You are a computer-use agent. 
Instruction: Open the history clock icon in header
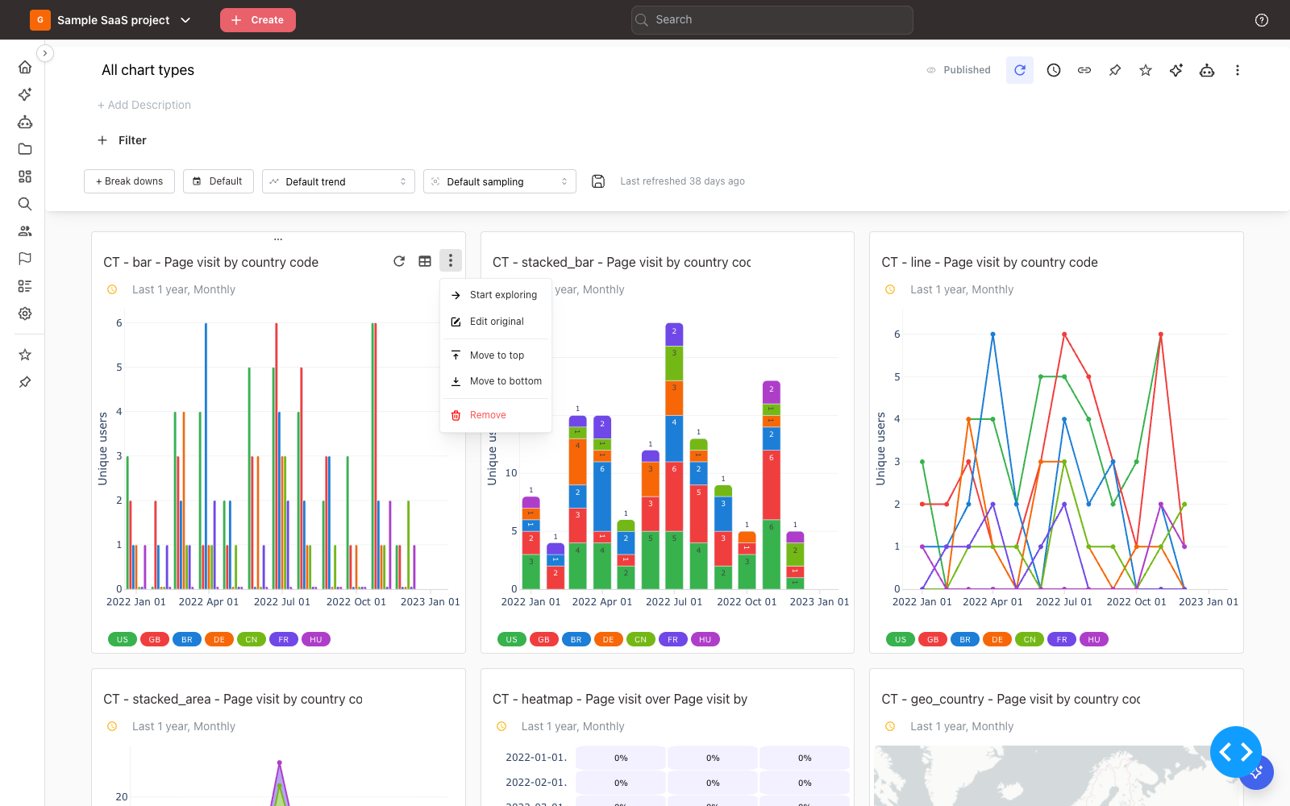[x=1054, y=70]
